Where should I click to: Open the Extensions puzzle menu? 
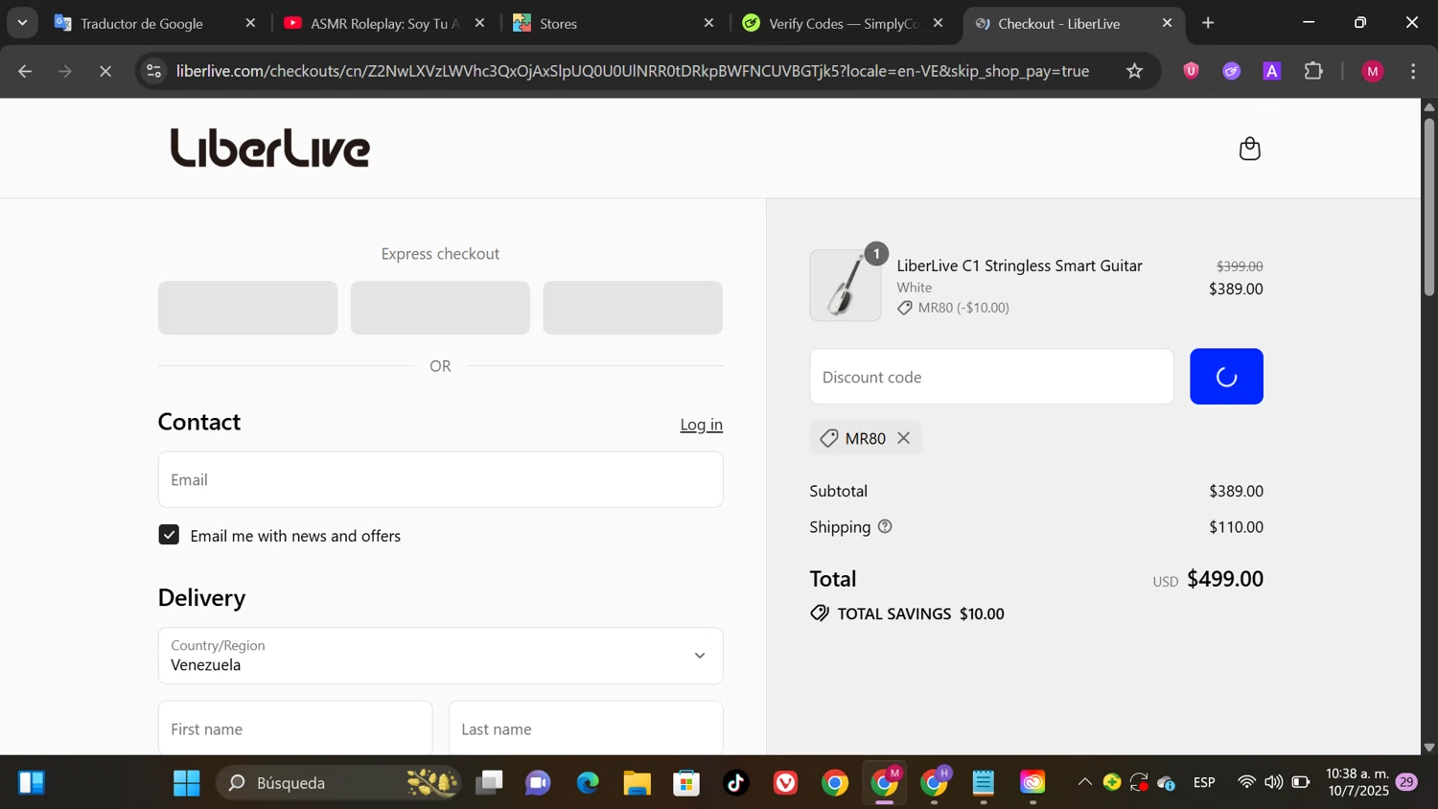1313,71
